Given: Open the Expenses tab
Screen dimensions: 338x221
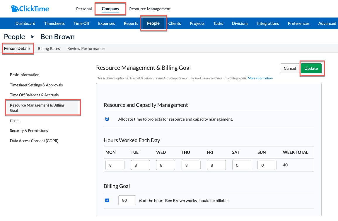Looking at the screenshot, I should [x=107, y=23].
